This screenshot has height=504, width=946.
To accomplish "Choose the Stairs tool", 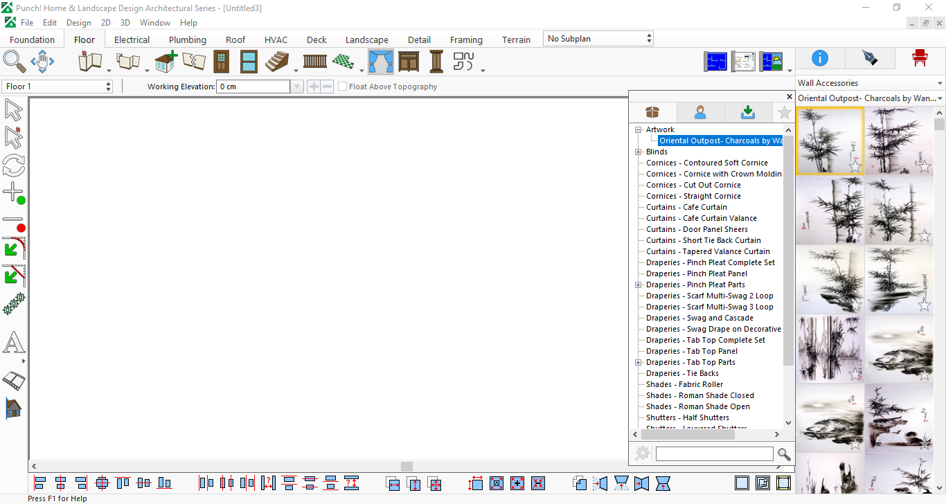I will (277, 62).
